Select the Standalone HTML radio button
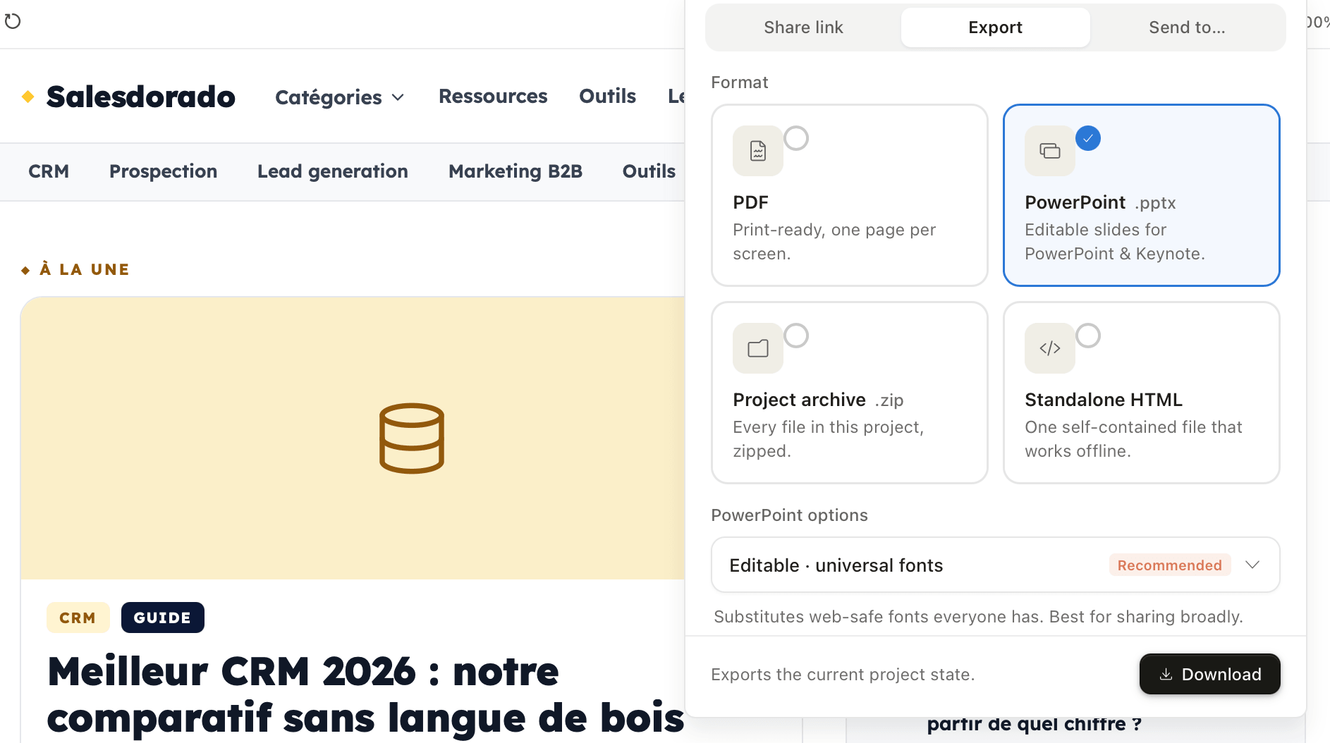This screenshot has width=1330, height=743. [x=1088, y=336]
